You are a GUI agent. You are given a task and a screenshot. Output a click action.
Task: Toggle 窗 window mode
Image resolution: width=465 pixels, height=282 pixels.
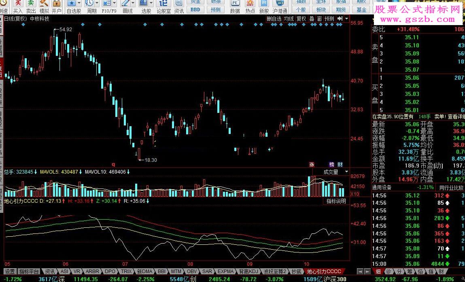point(319,19)
